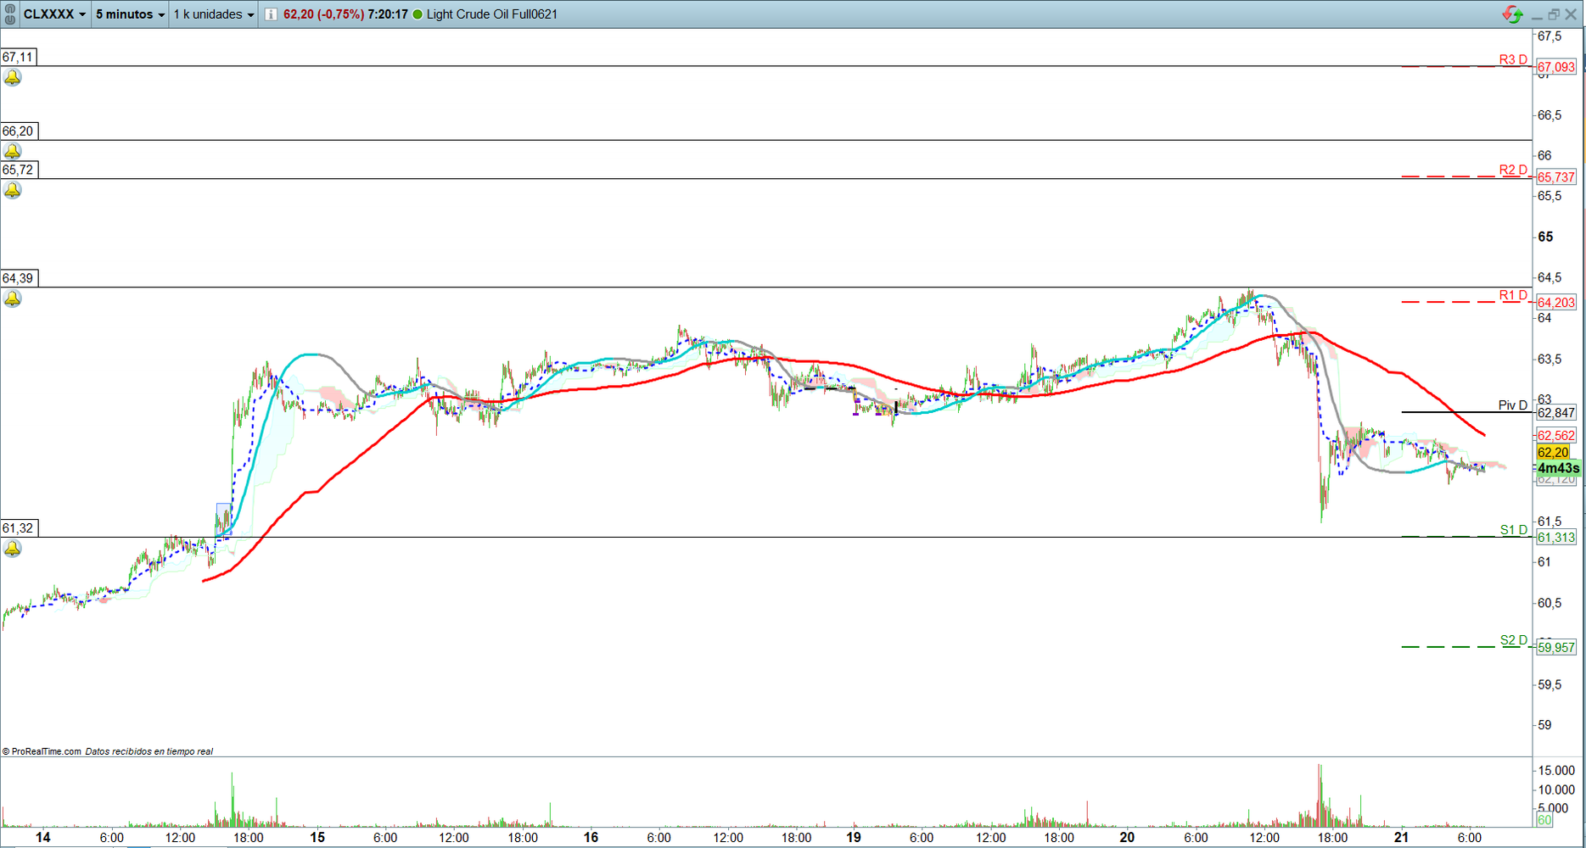Open the instrument info icon
Screen dimensions: 1586x848
coord(271,14)
